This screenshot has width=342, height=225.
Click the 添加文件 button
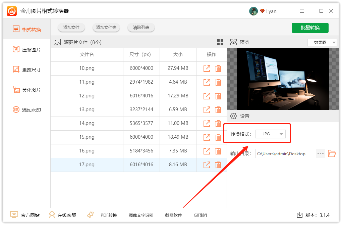pos(71,28)
